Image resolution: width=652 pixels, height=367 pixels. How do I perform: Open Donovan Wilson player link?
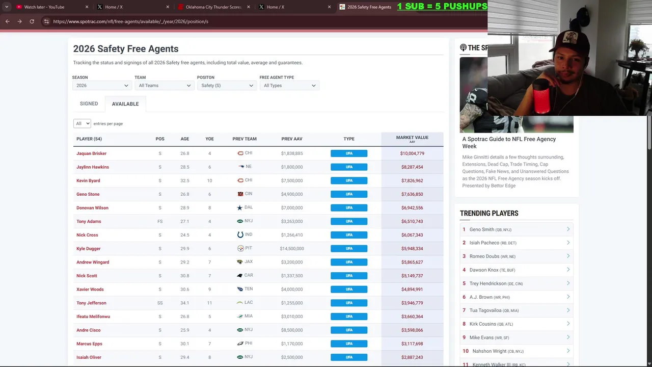92,208
